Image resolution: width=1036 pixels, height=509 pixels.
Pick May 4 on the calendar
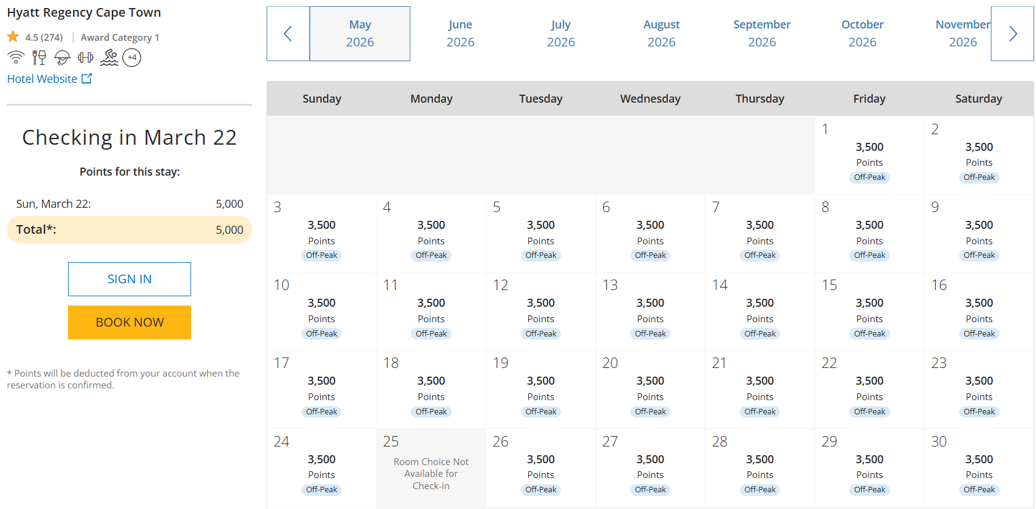coord(431,234)
